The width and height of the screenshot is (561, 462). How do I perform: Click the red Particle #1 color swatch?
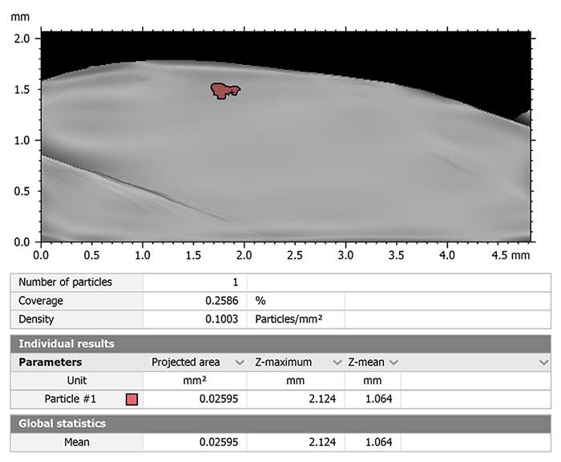131,399
